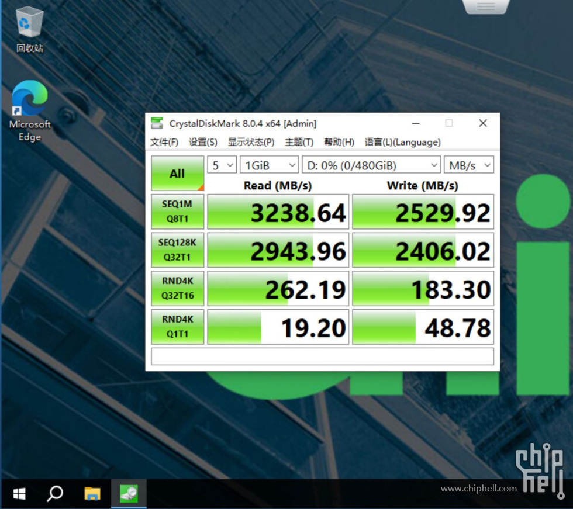Start the RND4K Q1T1 test
Screen dimensions: 573x509
click(177, 327)
